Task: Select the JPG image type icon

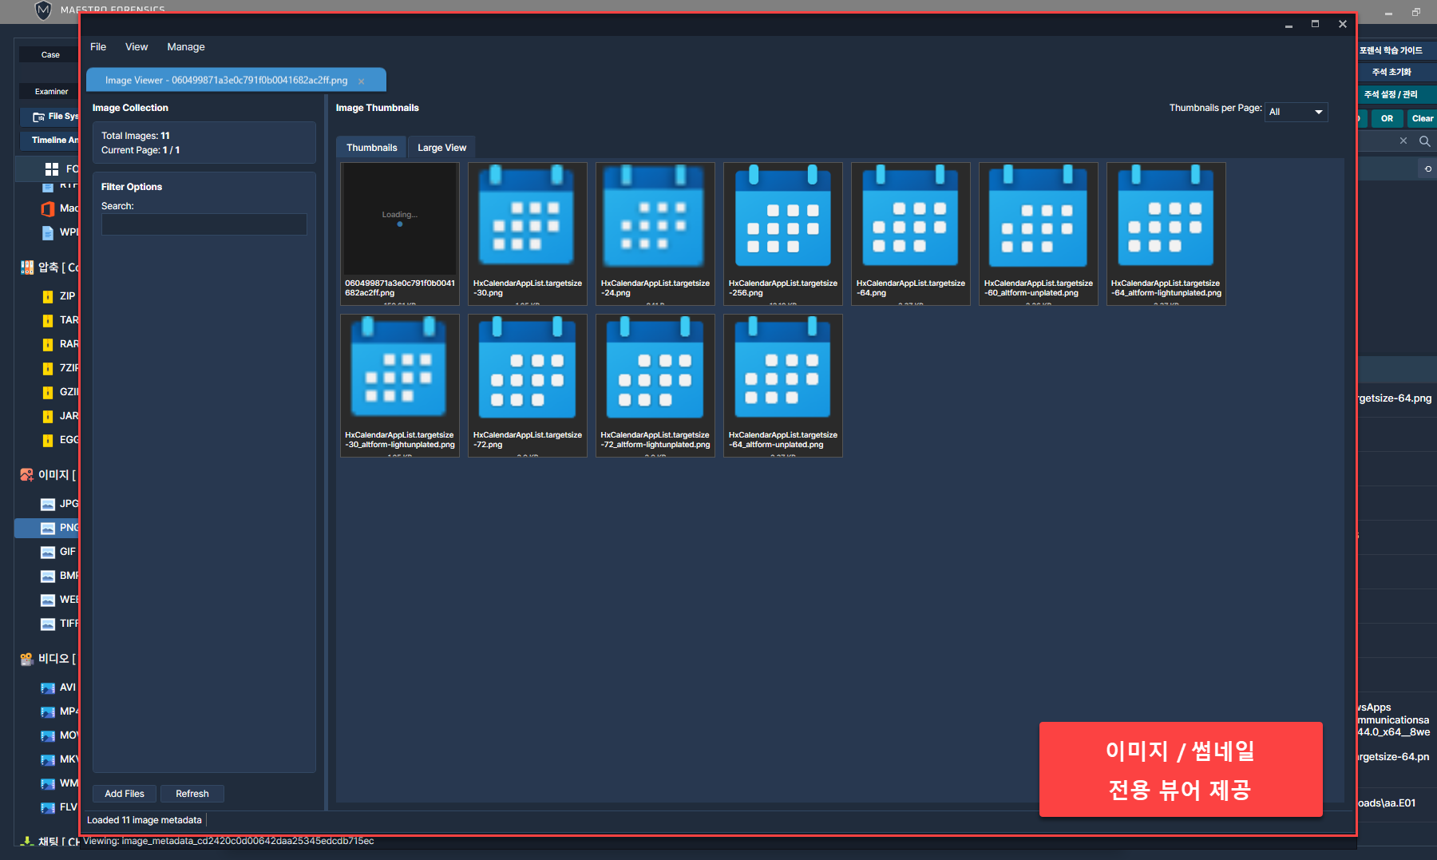Action: (x=48, y=504)
